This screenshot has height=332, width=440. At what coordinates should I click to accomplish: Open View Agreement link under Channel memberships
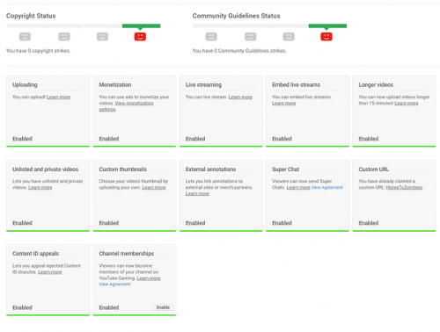click(114, 285)
